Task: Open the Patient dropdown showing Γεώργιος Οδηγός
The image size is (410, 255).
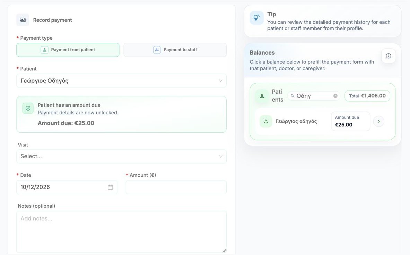Action: [x=121, y=81]
